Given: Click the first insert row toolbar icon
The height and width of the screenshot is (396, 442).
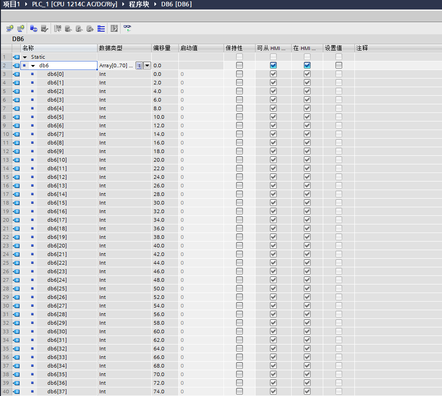Looking at the screenshot, I should [9, 28].
